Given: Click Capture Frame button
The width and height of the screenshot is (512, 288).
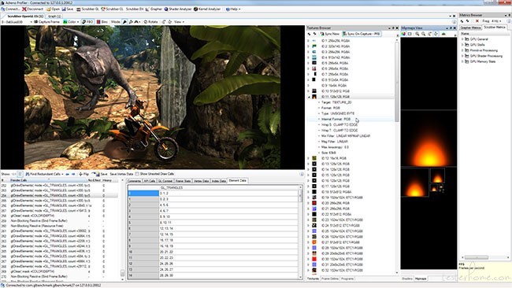Looking at the screenshot, I should [47, 22].
